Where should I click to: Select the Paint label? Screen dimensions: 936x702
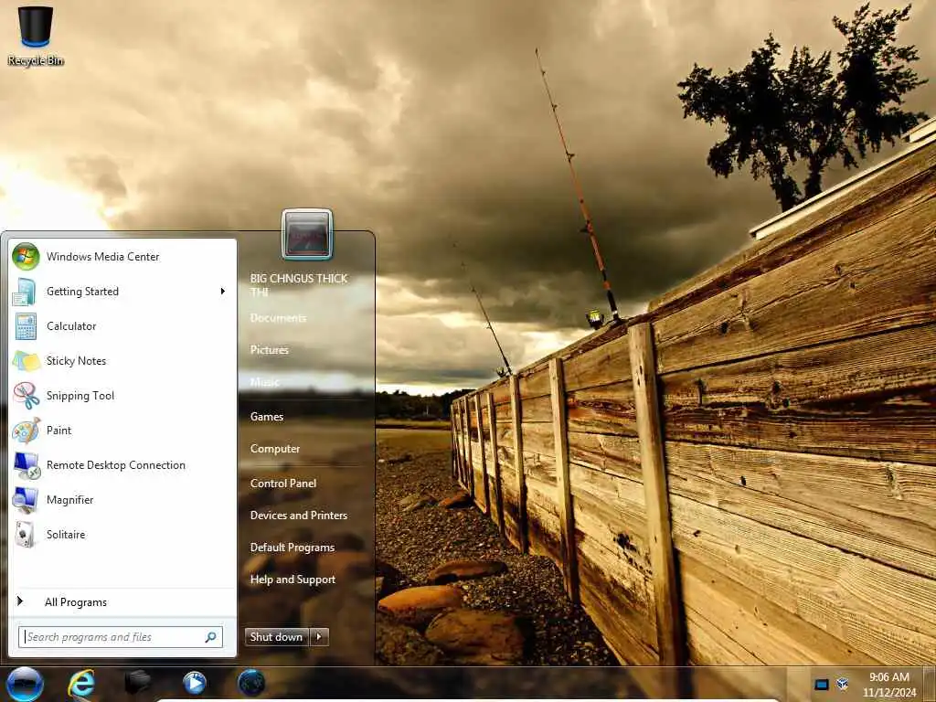58,431
